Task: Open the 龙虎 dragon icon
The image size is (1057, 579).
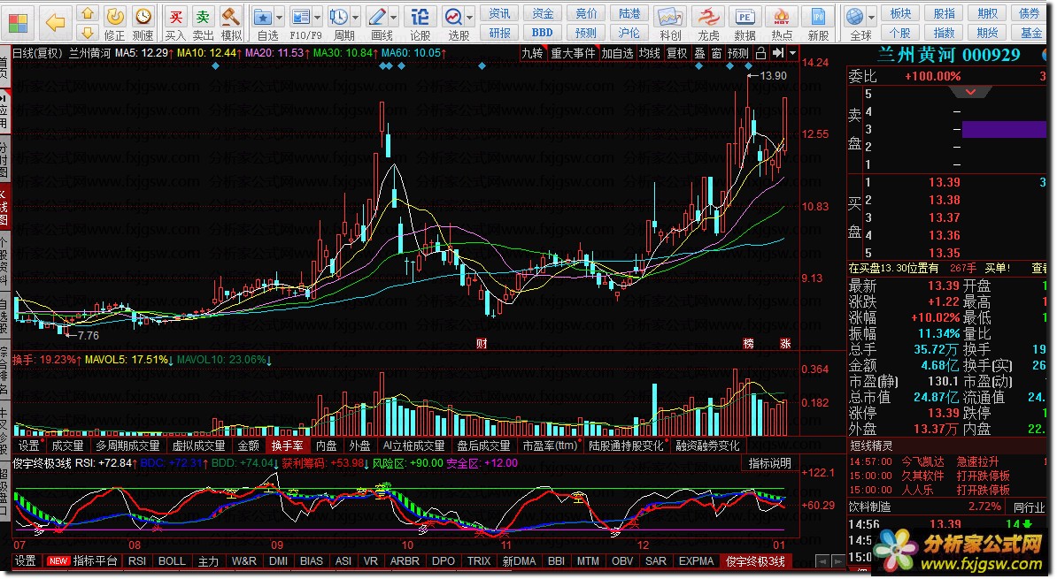Action: (x=708, y=17)
